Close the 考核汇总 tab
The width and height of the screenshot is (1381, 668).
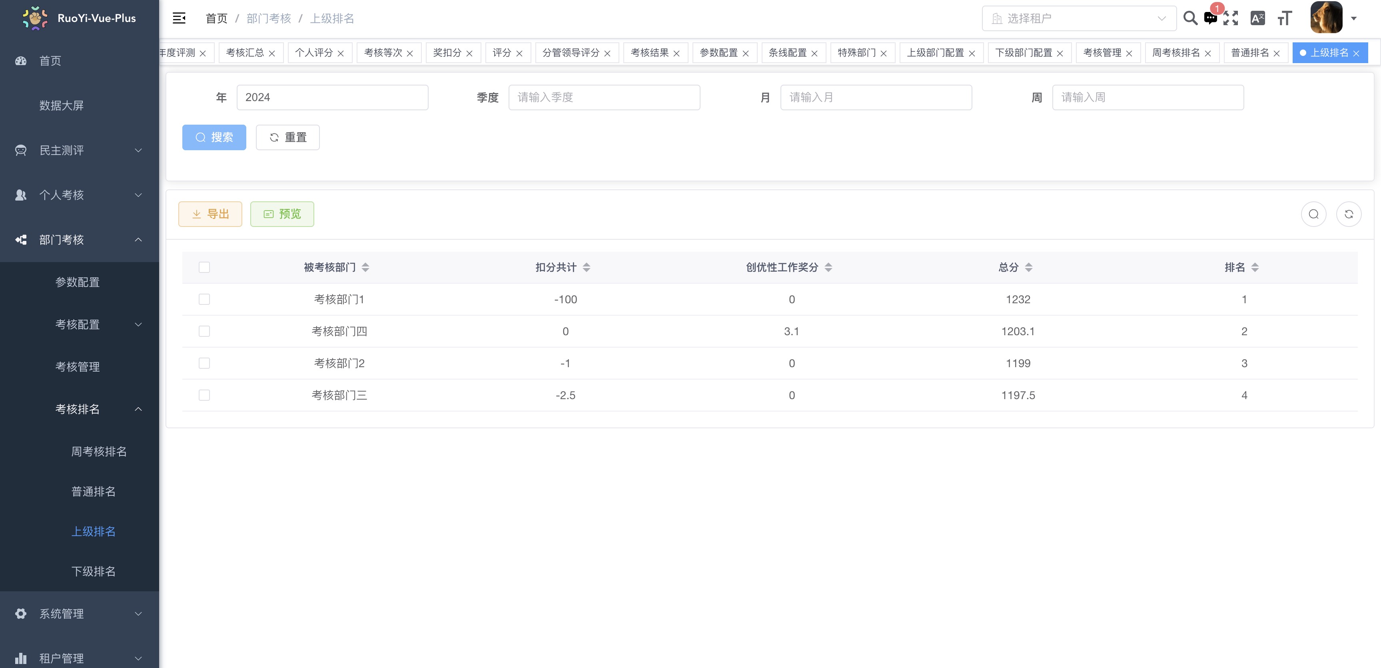pyautogui.click(x=272, y=53)
